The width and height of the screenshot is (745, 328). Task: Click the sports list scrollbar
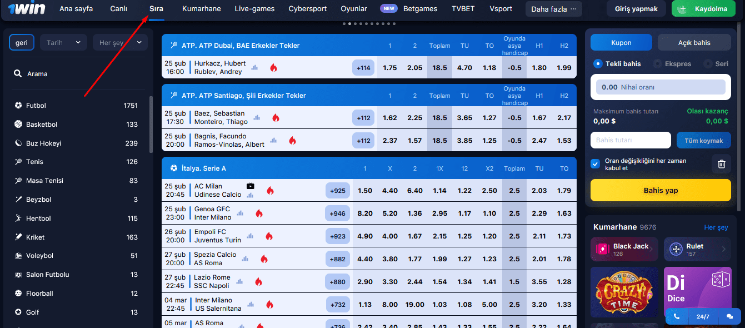tap(151, 125)
